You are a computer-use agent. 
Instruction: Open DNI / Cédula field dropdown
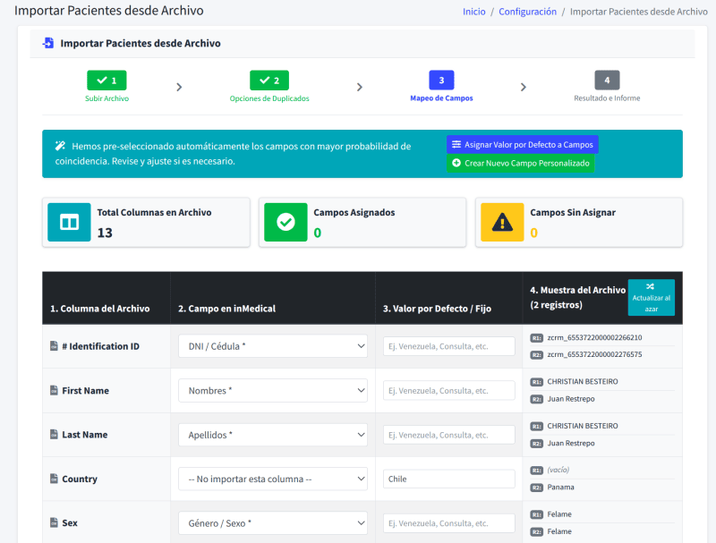point(273,346)
